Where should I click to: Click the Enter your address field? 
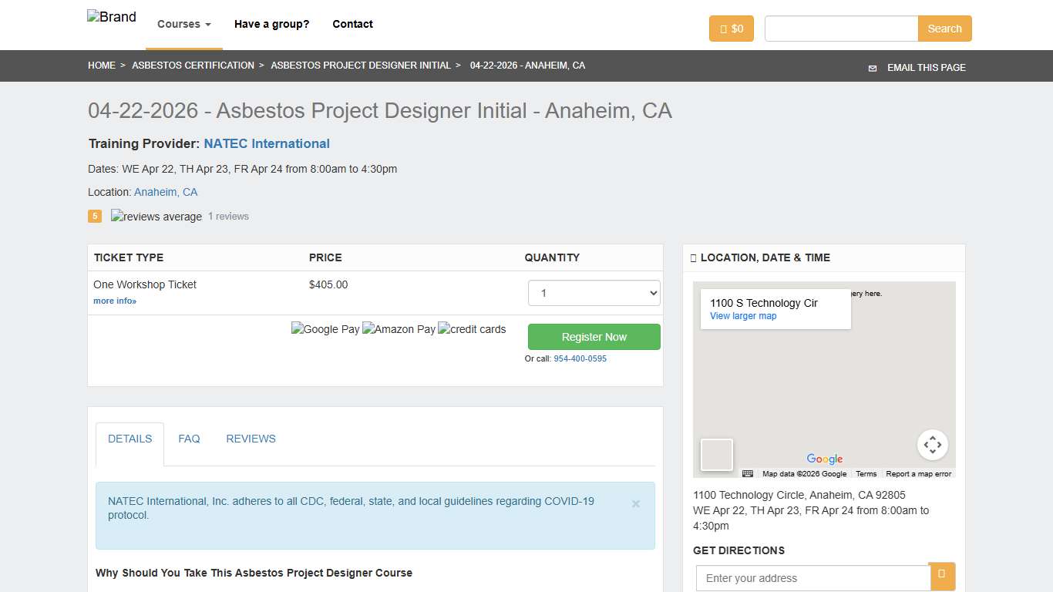812,577
